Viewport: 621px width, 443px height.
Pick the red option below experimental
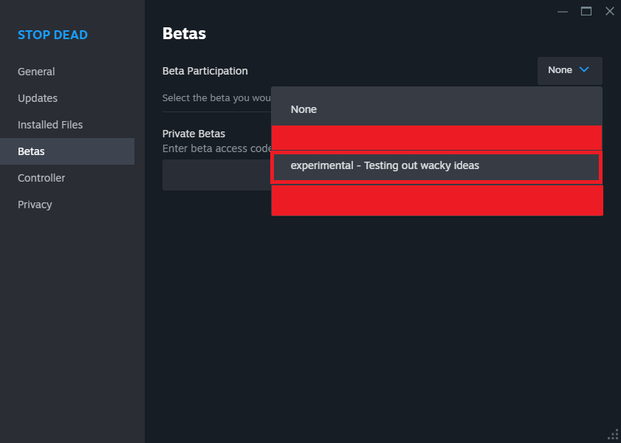(x=436, y=200)
